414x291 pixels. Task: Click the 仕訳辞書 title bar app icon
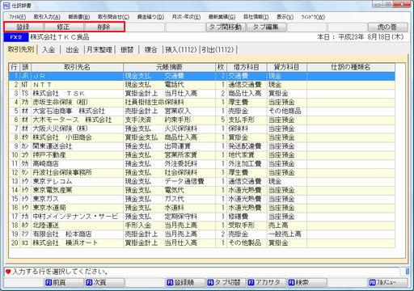[6, 5]
